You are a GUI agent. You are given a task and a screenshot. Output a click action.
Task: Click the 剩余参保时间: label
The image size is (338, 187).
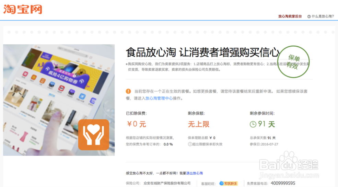point(263,114)
